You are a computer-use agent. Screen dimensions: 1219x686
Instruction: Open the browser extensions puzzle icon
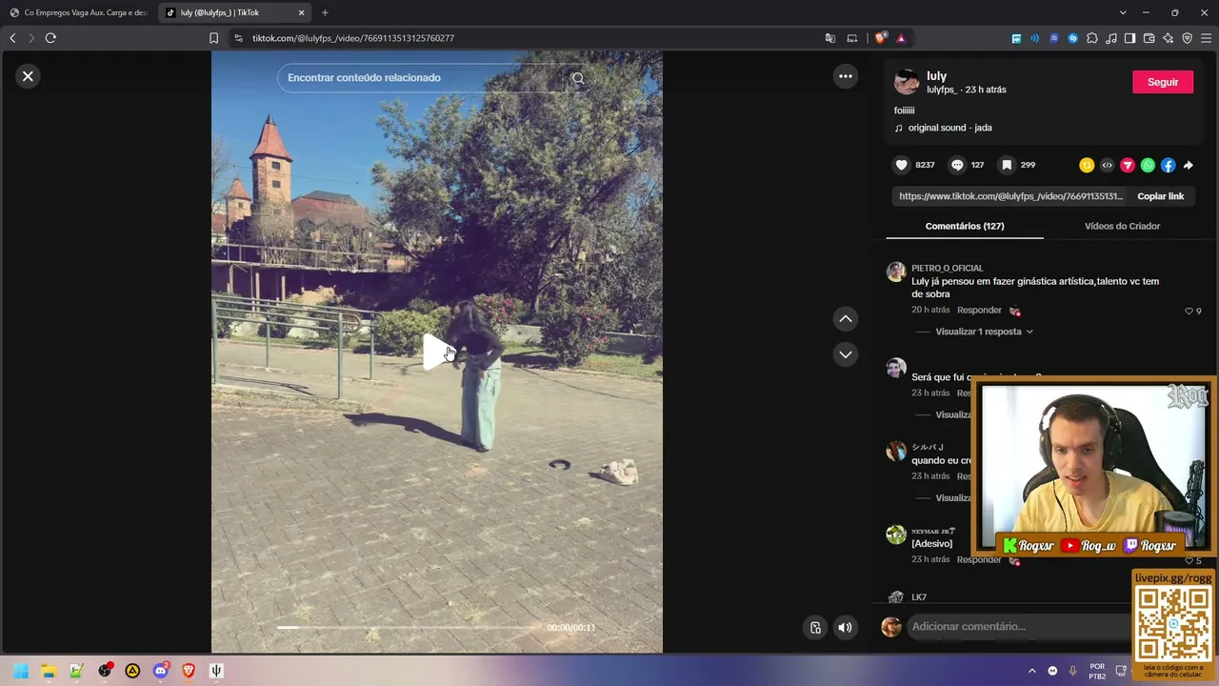tap(1092, 38)
